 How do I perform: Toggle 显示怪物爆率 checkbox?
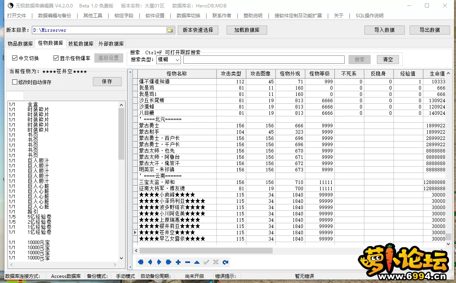point(56,58)
